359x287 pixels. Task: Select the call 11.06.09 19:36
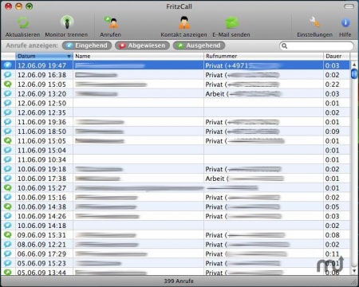pyautogui.click(x=176, y=122)
